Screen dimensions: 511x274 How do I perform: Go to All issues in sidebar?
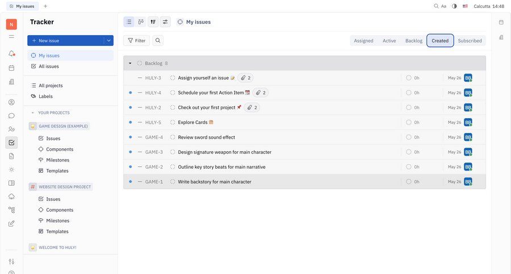click(x=70, y=66)
